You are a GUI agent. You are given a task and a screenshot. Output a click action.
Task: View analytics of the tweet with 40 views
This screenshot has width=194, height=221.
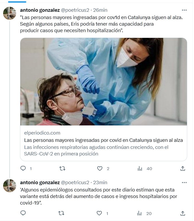coord(140,168)
